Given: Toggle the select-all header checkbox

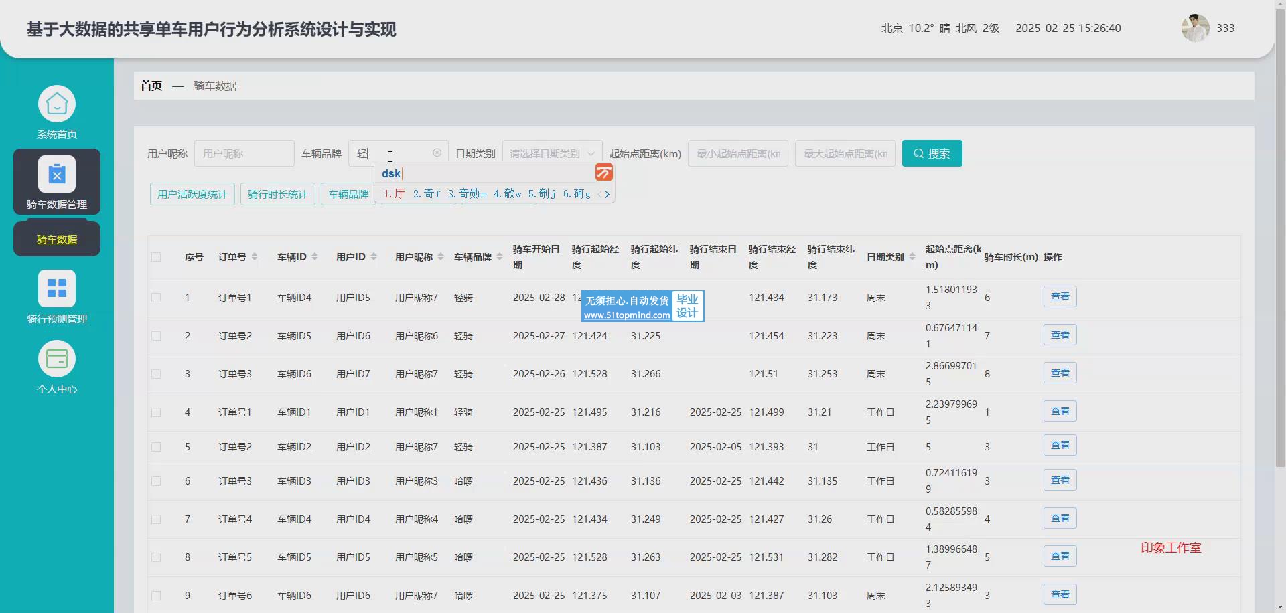Looking at the screenshot, I should point(156,257).
